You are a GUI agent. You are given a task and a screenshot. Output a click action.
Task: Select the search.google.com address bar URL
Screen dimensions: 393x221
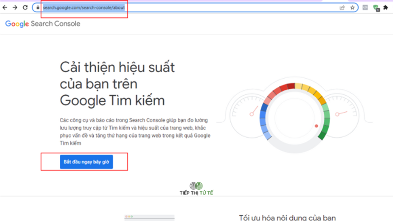(x=84, y=7)
